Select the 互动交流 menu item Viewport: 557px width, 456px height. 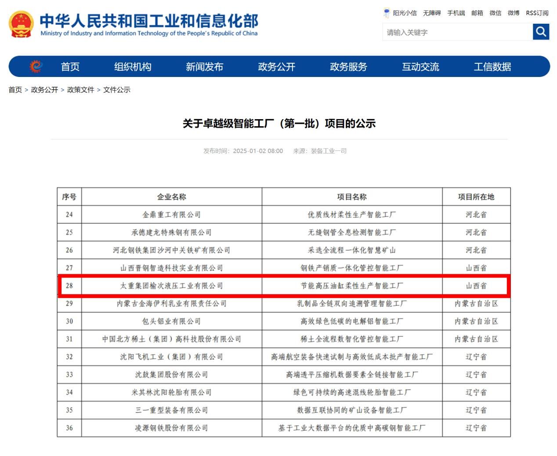420,67
